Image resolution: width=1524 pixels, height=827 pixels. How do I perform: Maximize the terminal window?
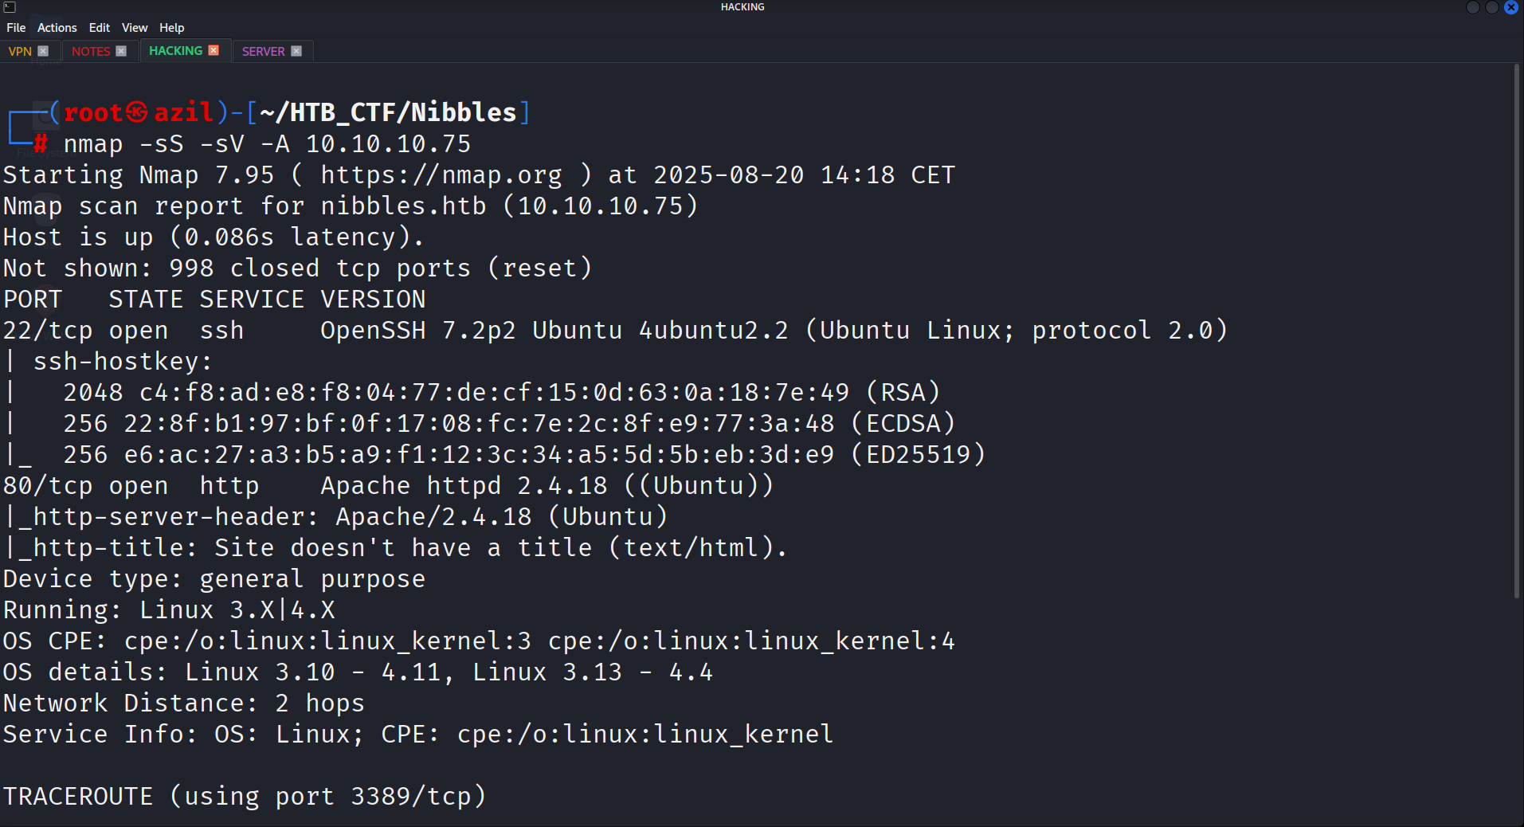coord(1492,7)
